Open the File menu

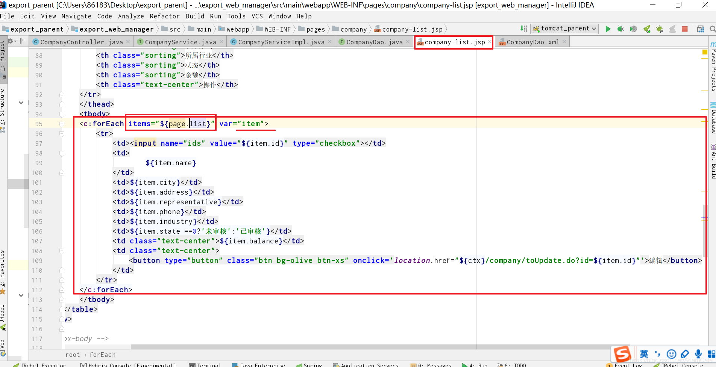[7, 16]
